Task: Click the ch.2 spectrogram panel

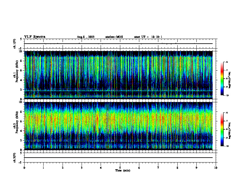Action: [x=118, y=126]
